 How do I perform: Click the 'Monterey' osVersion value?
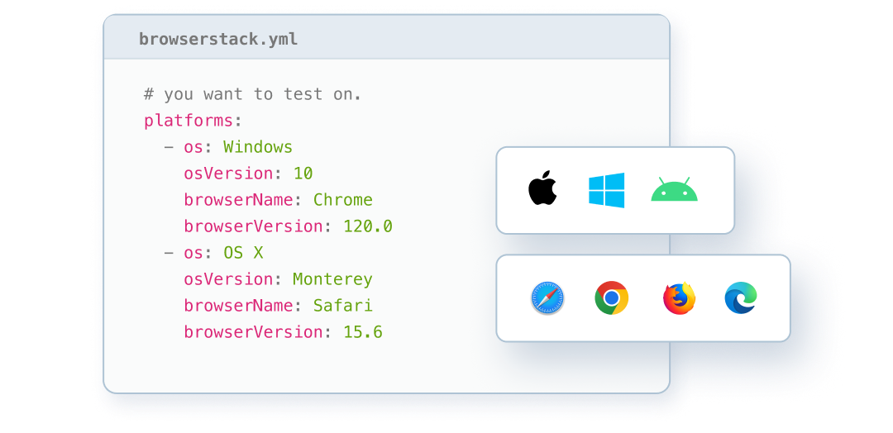[332, 279]
